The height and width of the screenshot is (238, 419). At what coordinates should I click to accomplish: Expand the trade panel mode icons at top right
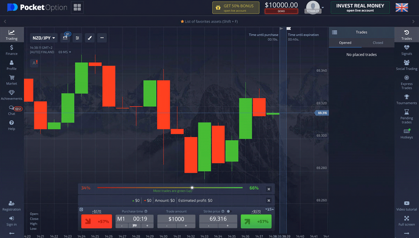[269, 209]
